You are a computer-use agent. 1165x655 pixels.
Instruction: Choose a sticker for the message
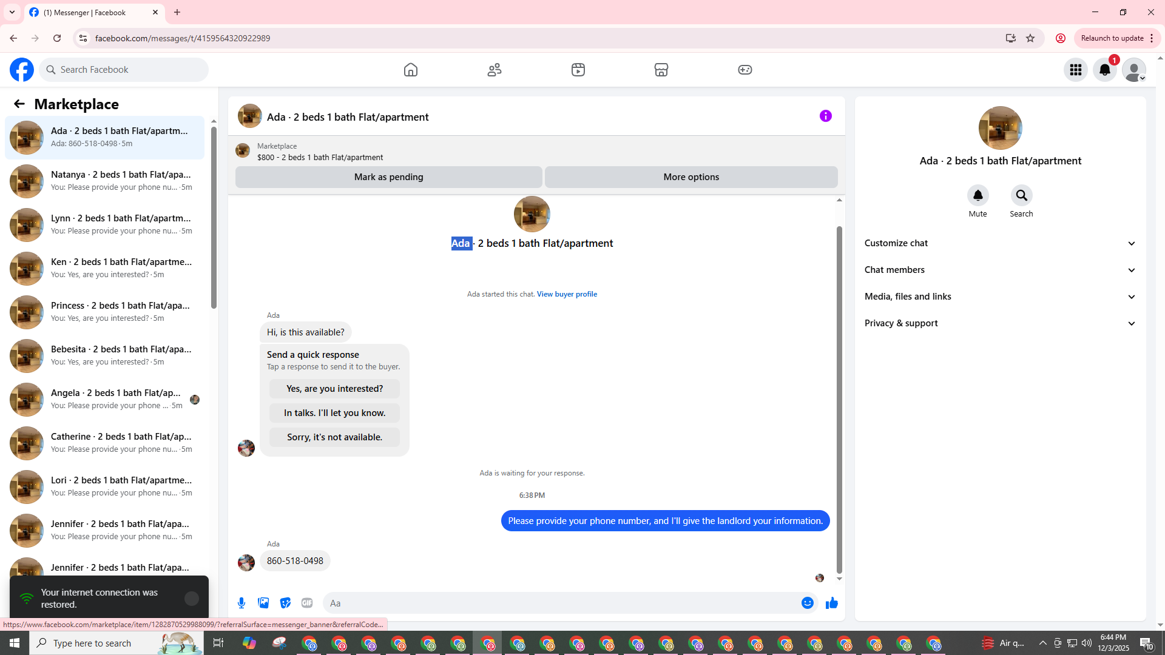click(285, 603)
